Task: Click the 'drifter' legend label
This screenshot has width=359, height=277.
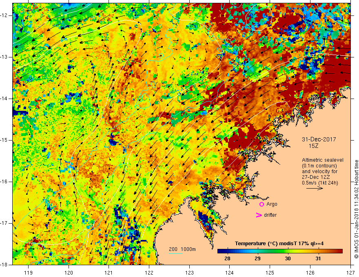Action: point(270,215)
